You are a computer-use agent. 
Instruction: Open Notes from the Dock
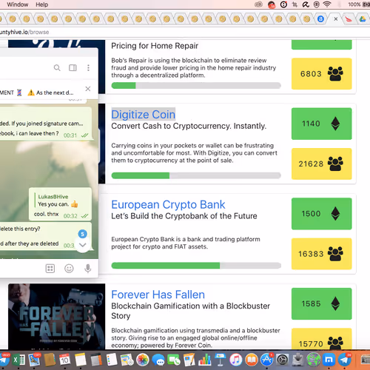coord(81,360)
